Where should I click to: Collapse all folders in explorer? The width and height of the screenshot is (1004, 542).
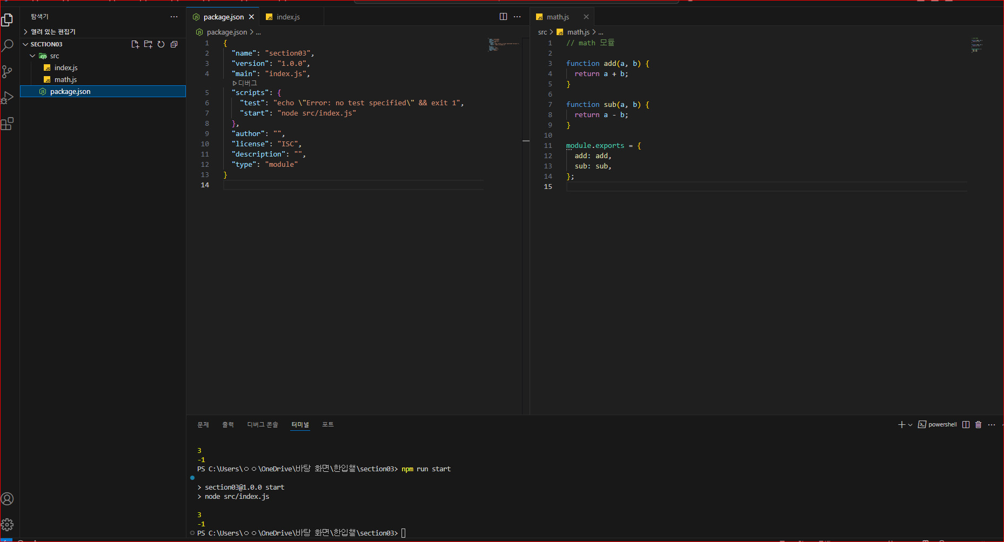(x=174, y=44)
